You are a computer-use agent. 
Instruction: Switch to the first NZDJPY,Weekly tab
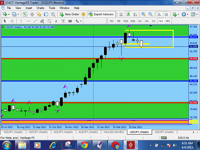click(x=13, y=132)
